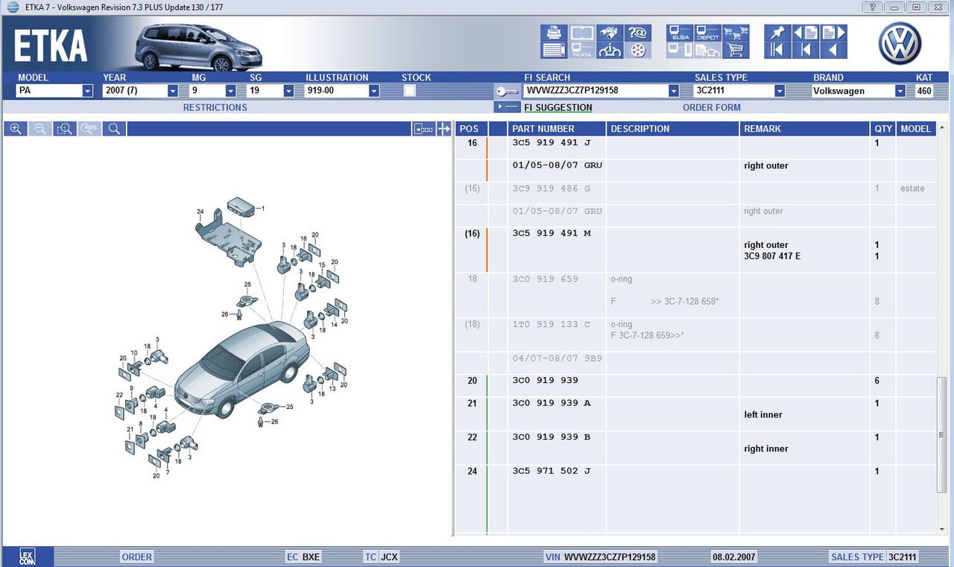This screenshot has width=954, height=567.
Task: Click the ORDER label in status bar
Action: (137, 557)
